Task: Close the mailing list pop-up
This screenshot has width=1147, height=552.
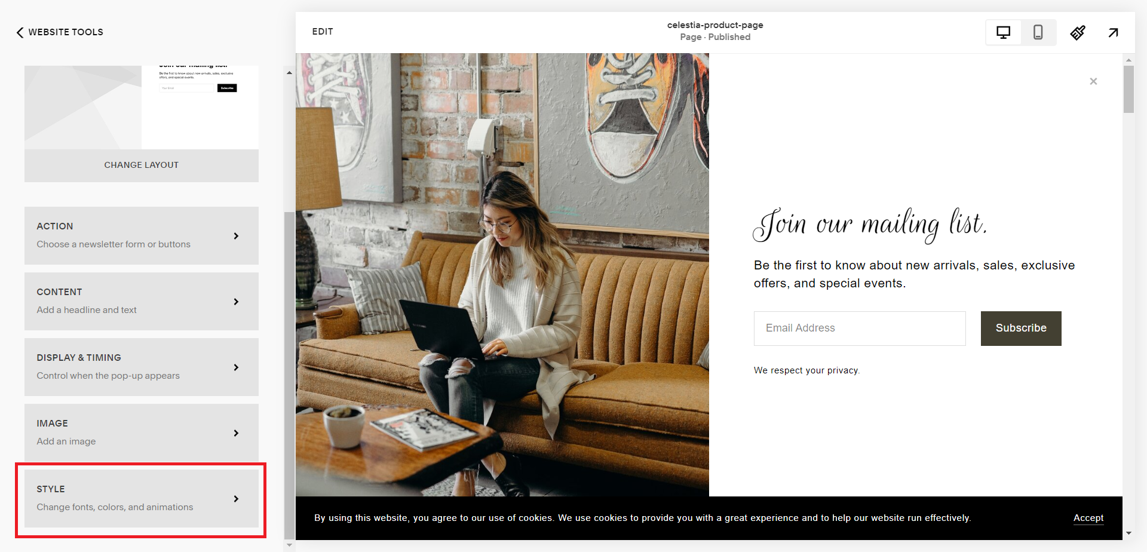Action: [1093, 81]
